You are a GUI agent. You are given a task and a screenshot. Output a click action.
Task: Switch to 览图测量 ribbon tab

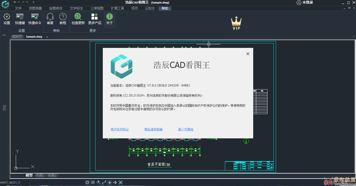tap(35, 8)
